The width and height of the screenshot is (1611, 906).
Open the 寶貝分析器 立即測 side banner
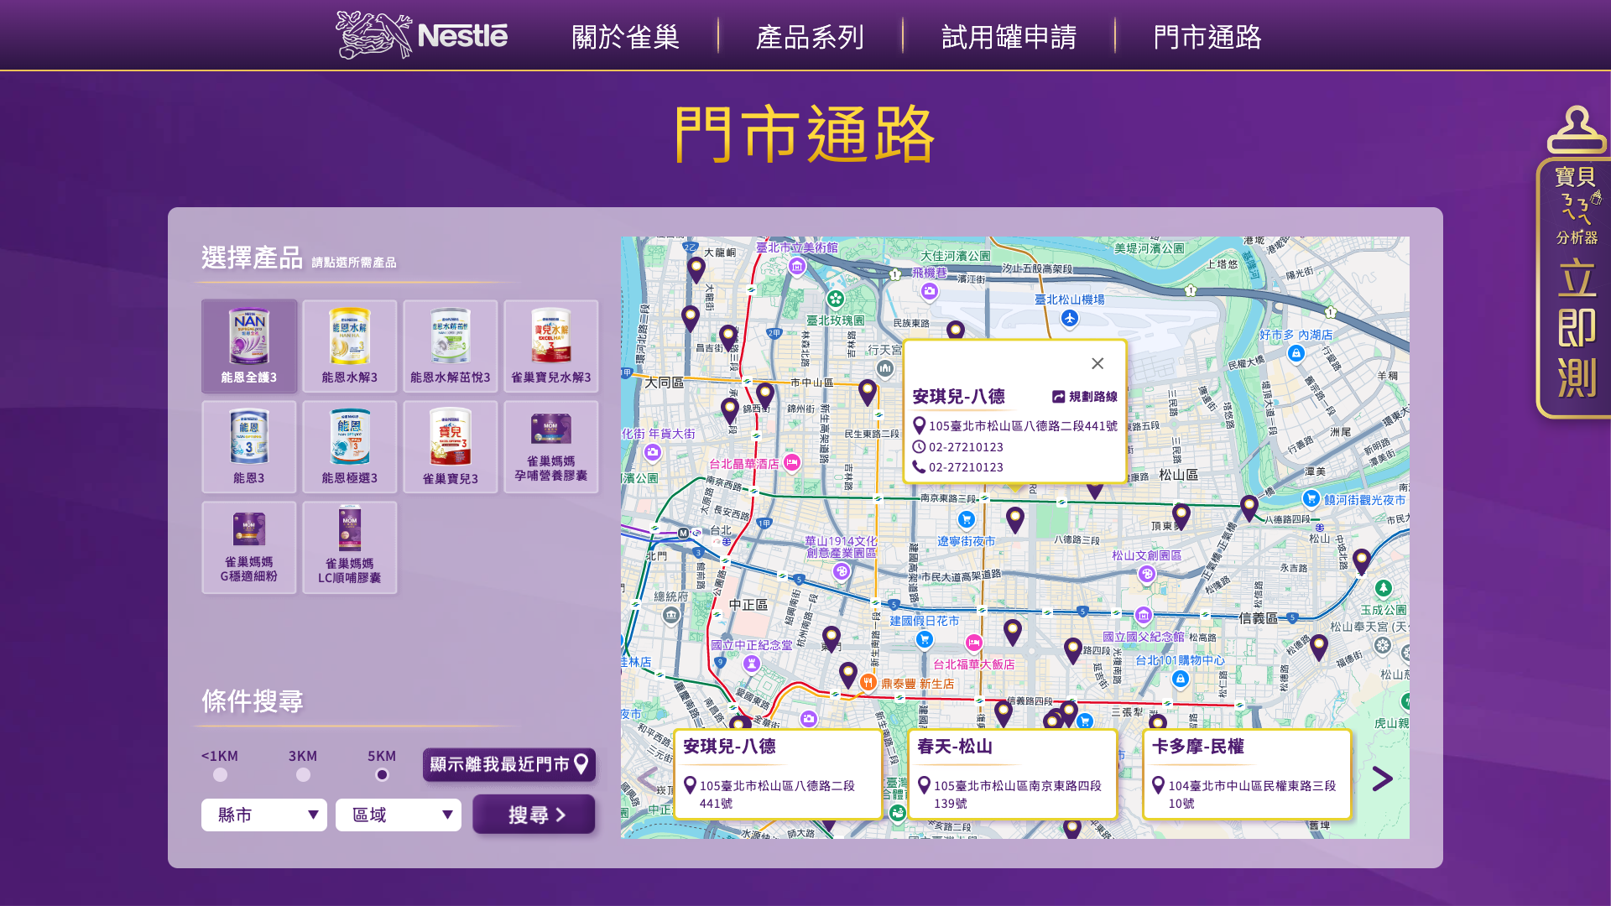pos(1575,288)
